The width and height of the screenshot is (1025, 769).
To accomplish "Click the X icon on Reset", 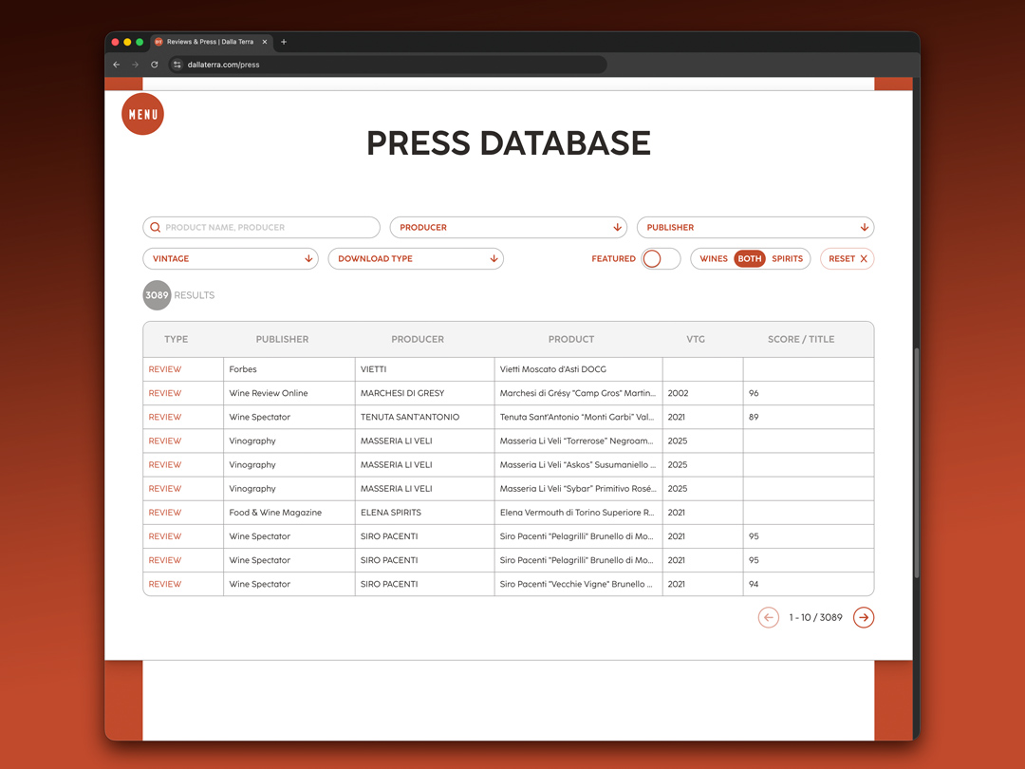I will tap(864, 259).
